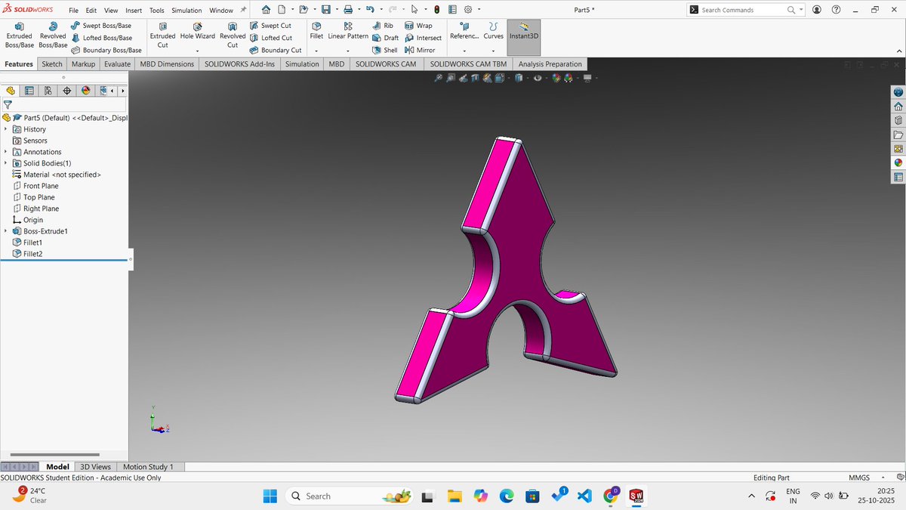Switch to the Motion Study 1 tab
906x510 pixels.
pyautogui.click(x=148, y=467)
